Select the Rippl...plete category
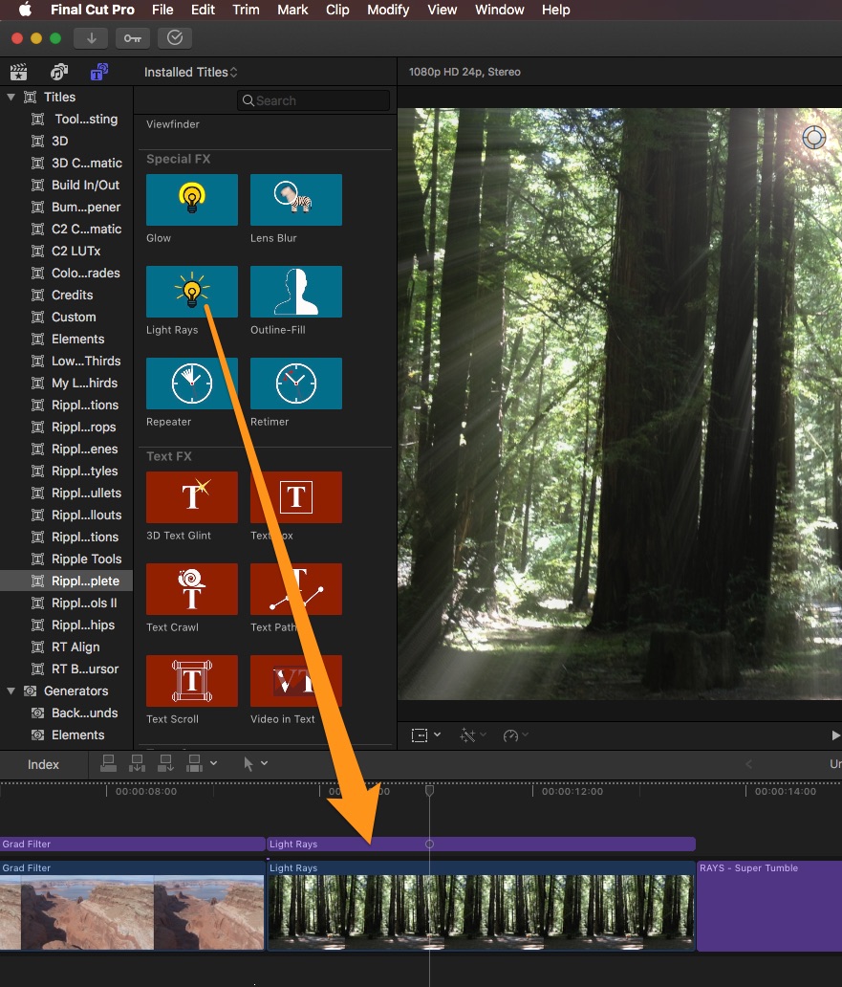 [66, 581]
